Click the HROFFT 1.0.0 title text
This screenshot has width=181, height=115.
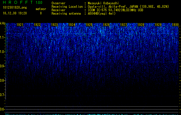(23, 2)
